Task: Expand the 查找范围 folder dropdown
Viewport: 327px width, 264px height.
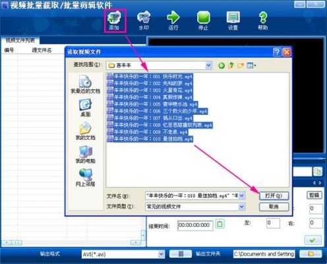Action: click(x=208, y=65)
